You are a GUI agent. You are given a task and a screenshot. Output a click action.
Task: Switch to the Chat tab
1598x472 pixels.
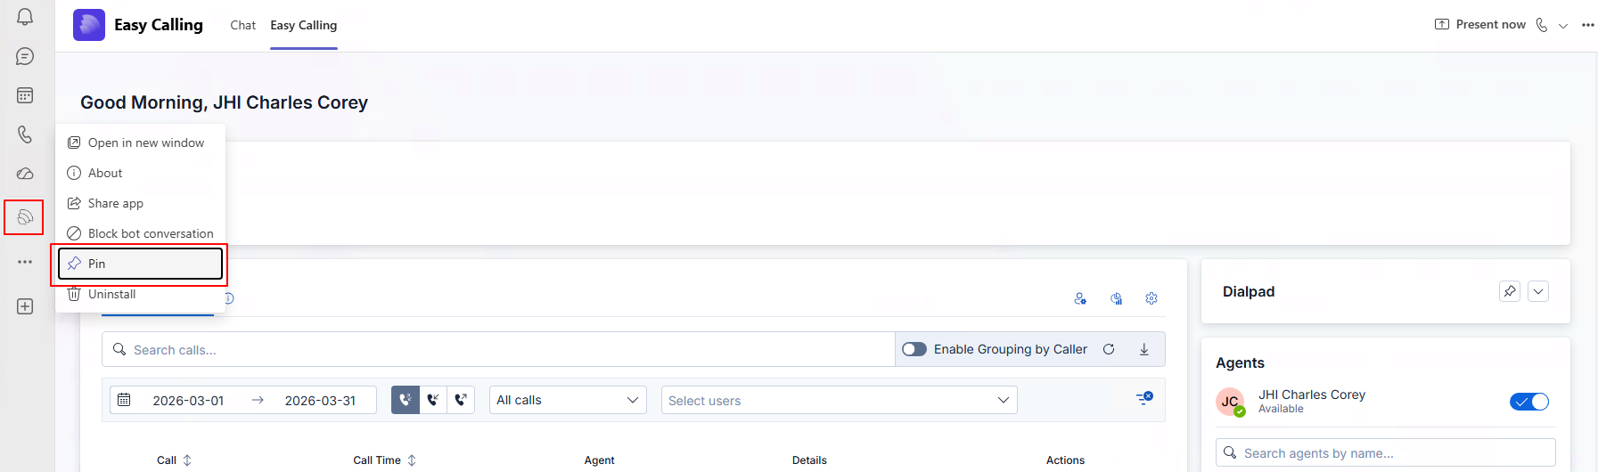242,25
